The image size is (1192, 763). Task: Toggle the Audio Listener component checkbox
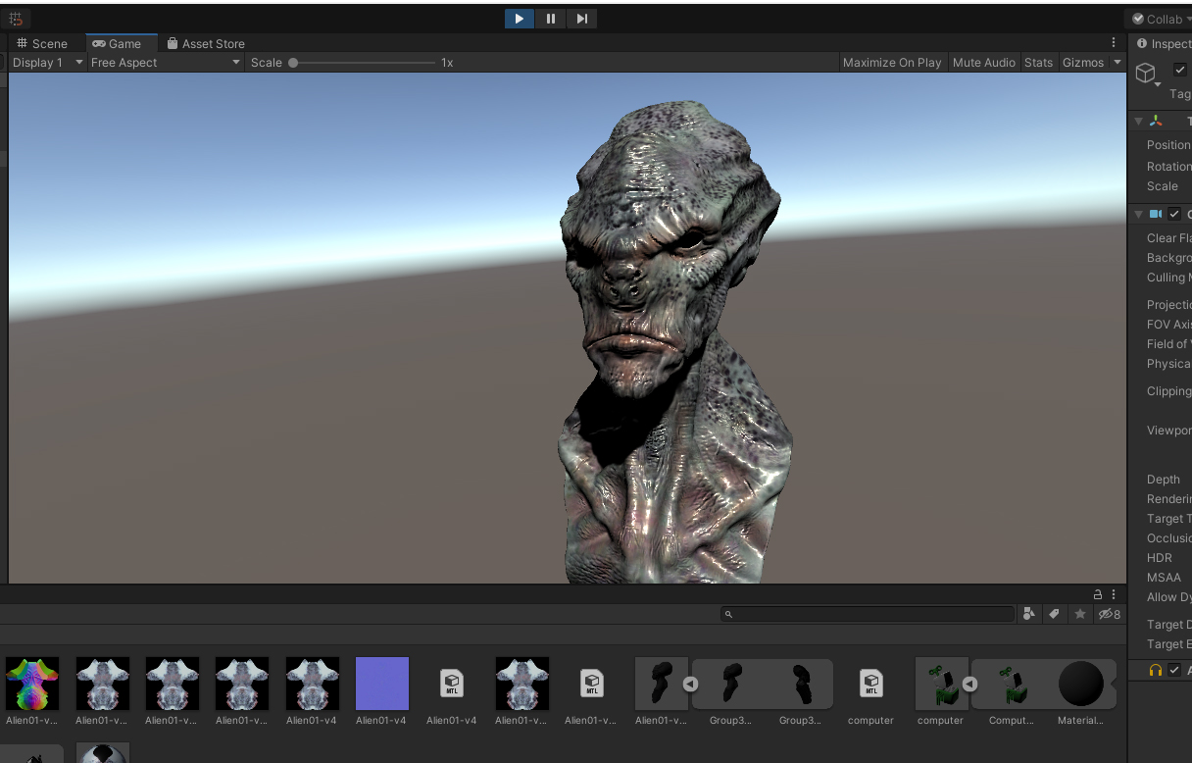(1174, 670)
